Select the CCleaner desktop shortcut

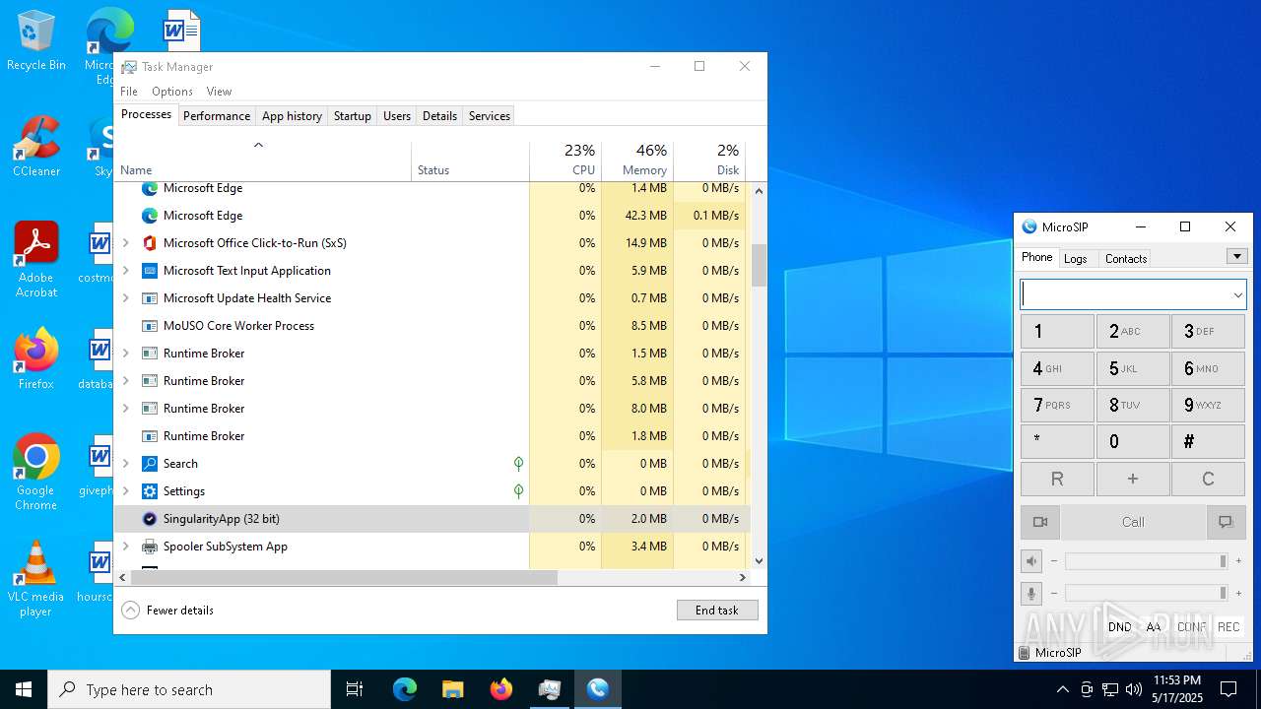coord(35,148)
